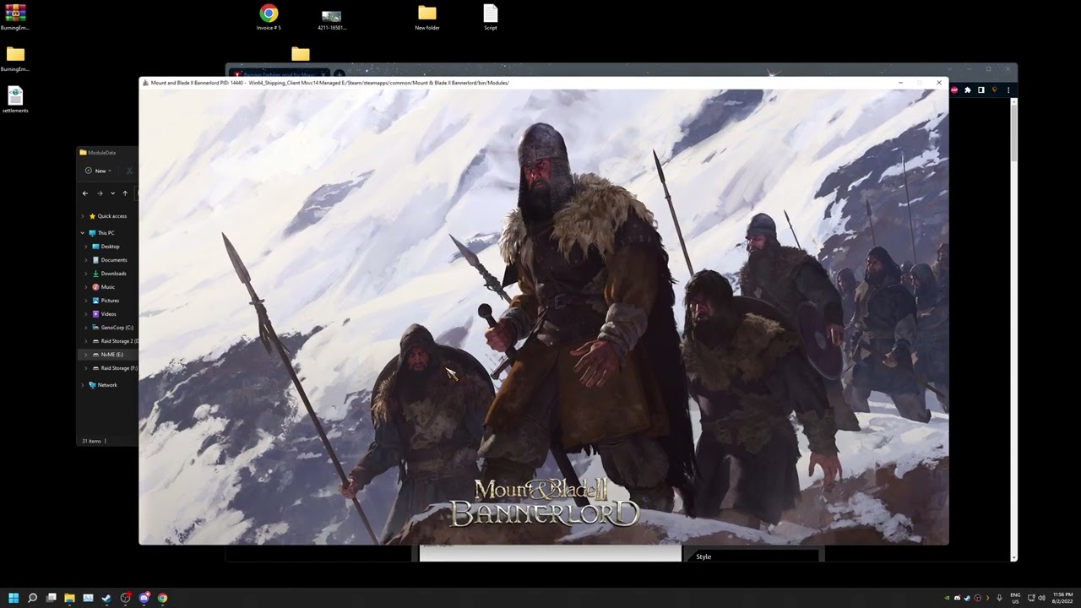Click the Style label at bottom of Chrome page
The width and height of the screenshot is (1081, 608).
[x=703, y=556]
